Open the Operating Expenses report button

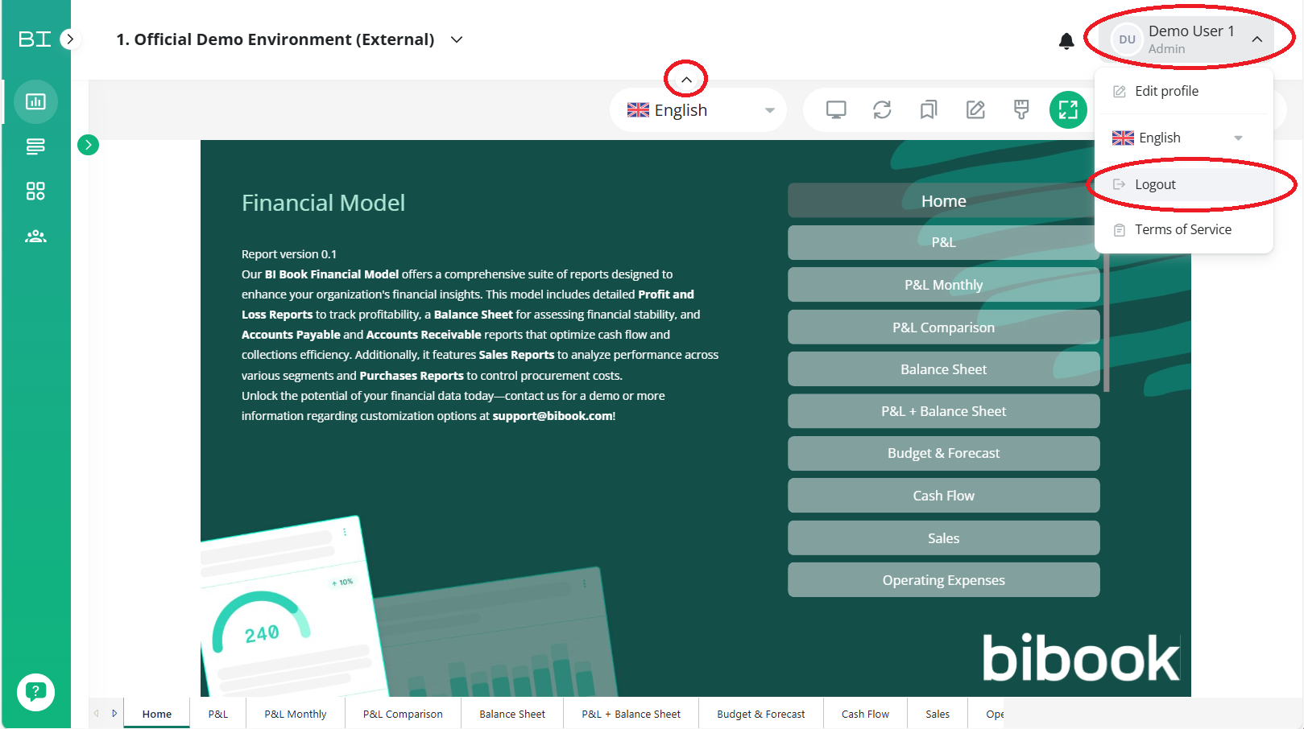[x=943, y=580]
